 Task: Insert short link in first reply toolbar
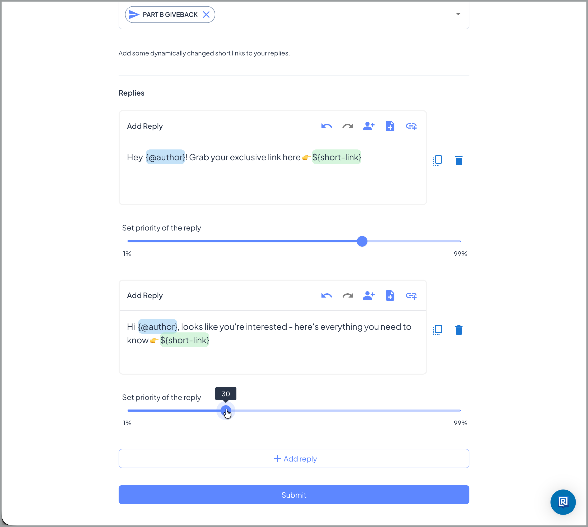pyautogui.click(x=411, y=126)
